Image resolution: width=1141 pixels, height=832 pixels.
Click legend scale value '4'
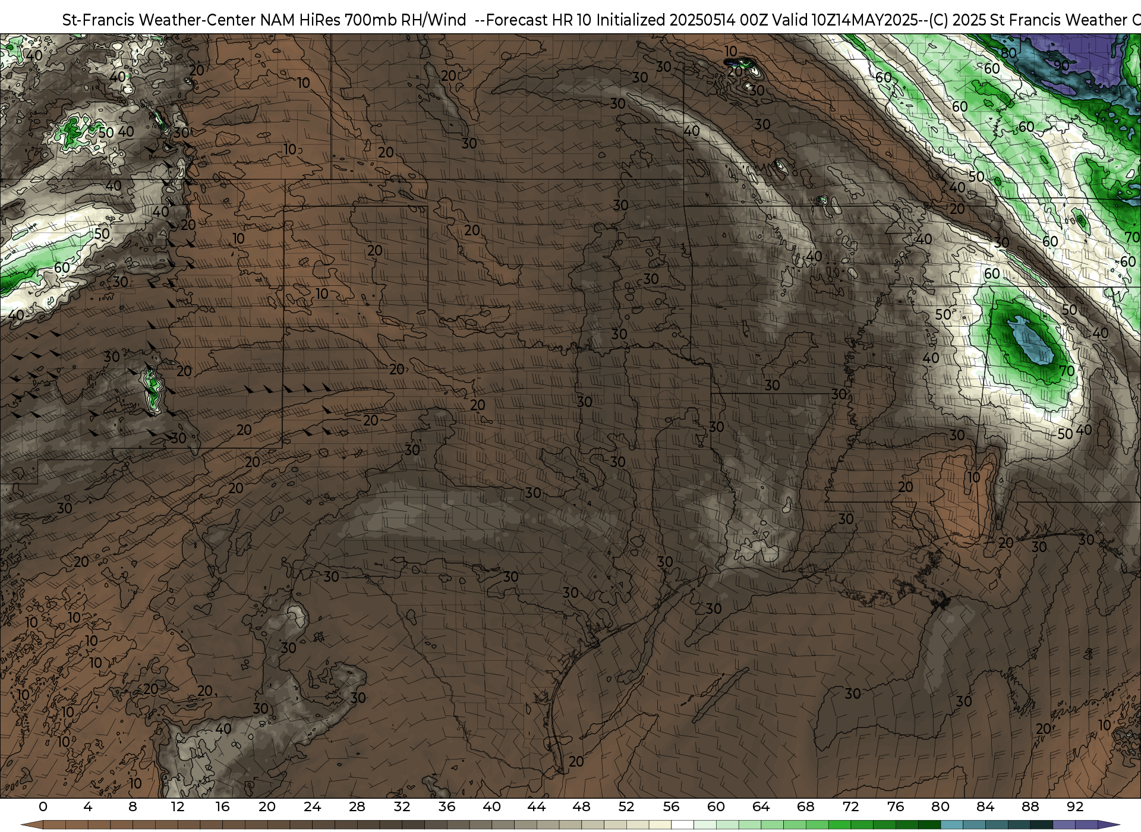(88, 806)
